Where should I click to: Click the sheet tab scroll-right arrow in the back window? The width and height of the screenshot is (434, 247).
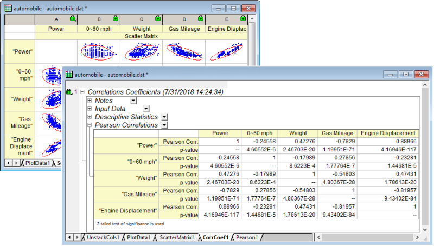point(16,163)
